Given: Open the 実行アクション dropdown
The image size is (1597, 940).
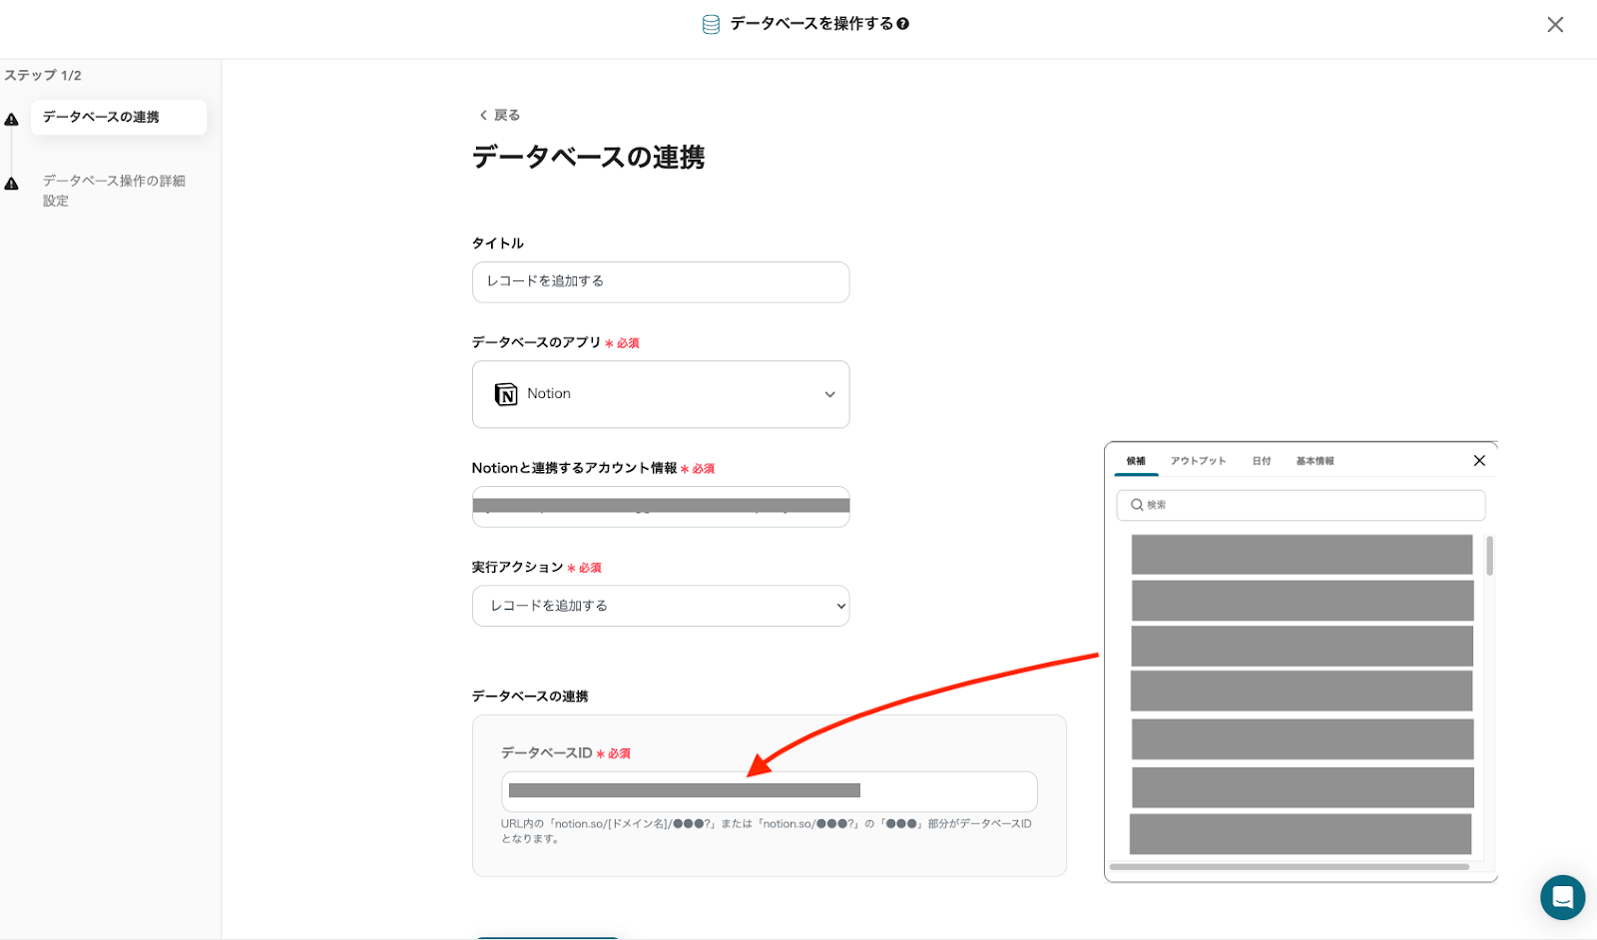Looking at the screenshot, I should pyautogui.click(x=660, y=606).
